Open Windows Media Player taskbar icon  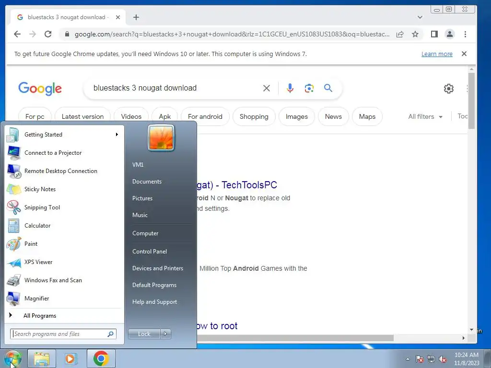click(71, 358)
